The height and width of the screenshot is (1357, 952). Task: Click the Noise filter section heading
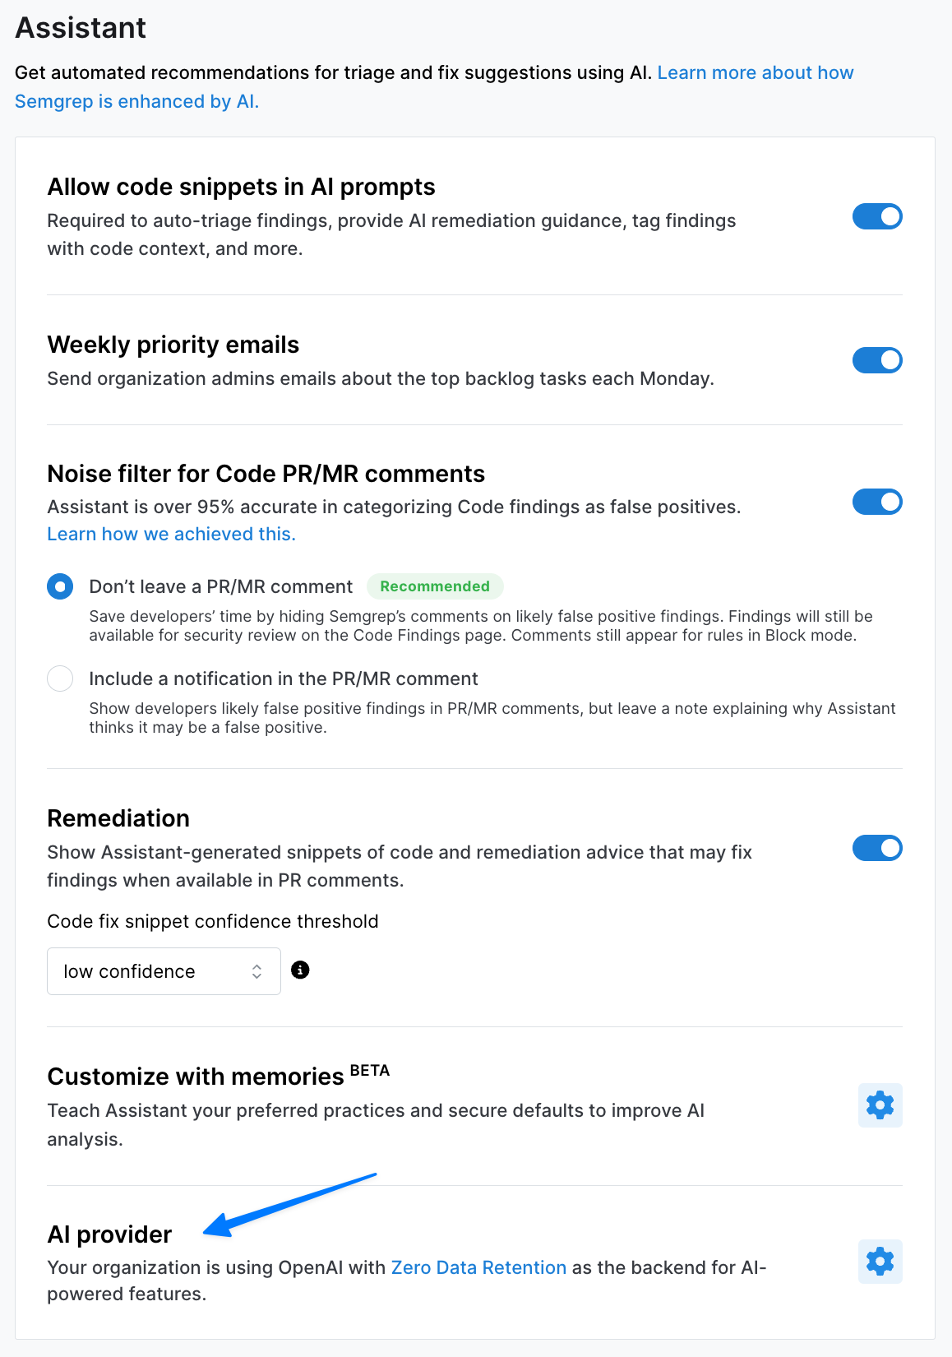pyautogui.click(x=266, y=474)
